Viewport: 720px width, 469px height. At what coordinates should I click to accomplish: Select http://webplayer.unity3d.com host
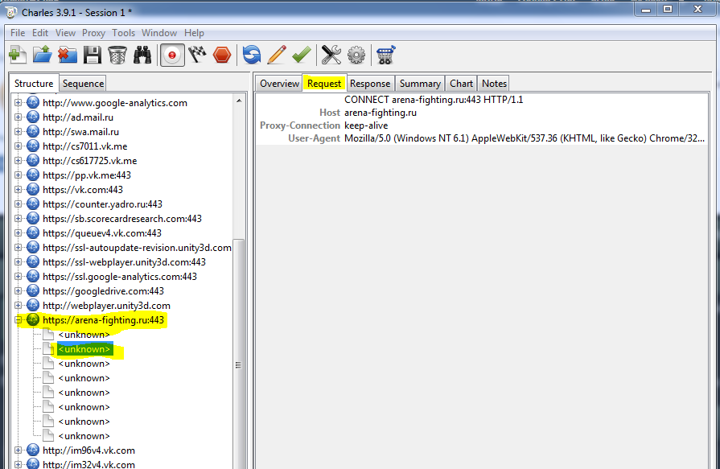(x=106, y=306)
